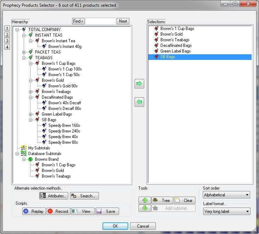Click the green right arrow to add selection

click(x=139, y=84)
